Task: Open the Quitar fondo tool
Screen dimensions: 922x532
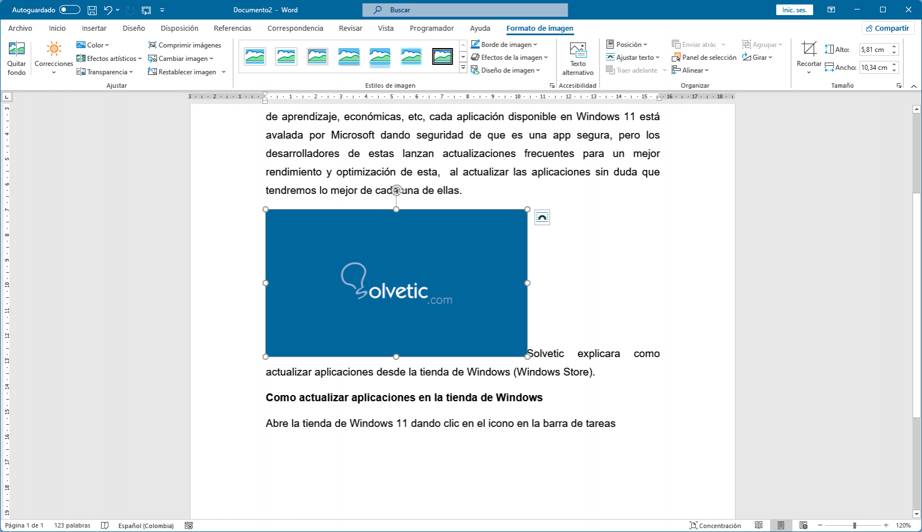Action: click(17, 59)
